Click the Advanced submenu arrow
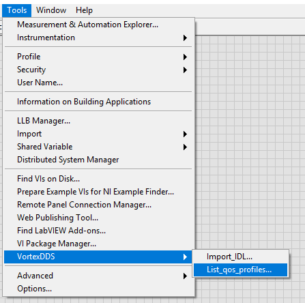Image resolution: width=305 pixels, height=303 pixels. (x=185, y=276)
